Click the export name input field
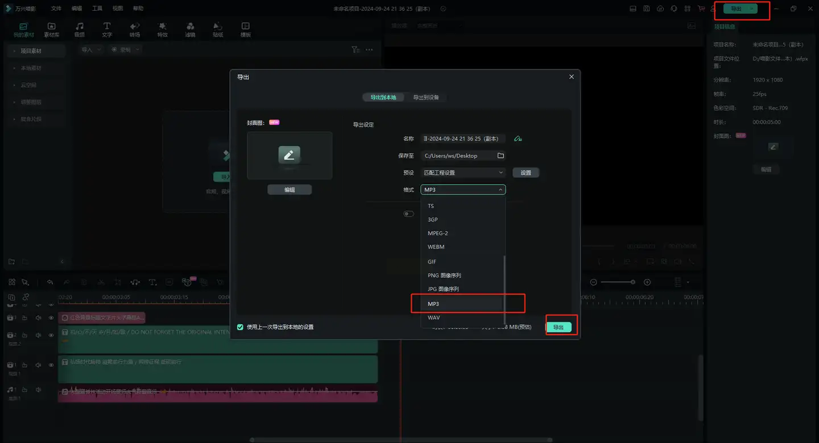This screenshot has height=443, width=819. [462, 139]
